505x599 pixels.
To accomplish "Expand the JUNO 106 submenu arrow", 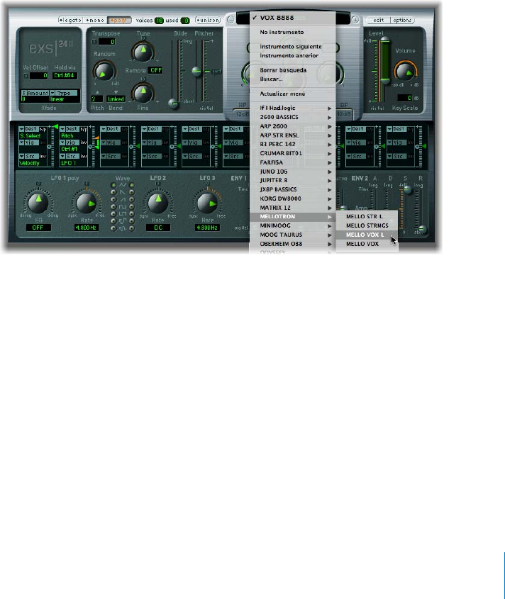I will click(330, 172).
